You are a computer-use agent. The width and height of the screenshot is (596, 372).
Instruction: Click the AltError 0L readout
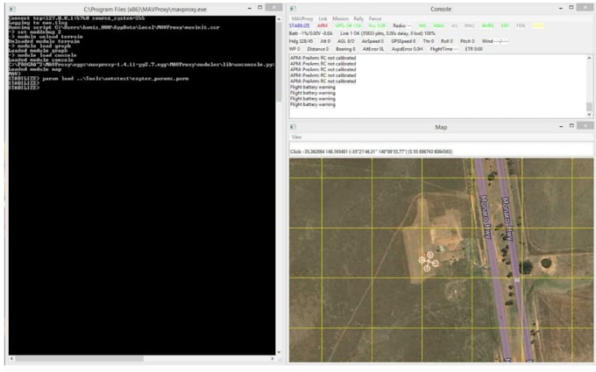pos(373,49)
